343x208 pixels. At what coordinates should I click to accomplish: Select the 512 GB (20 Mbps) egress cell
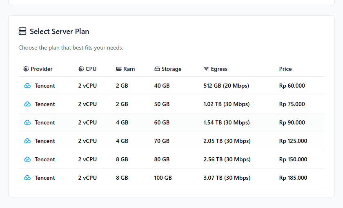coord(226,86)
